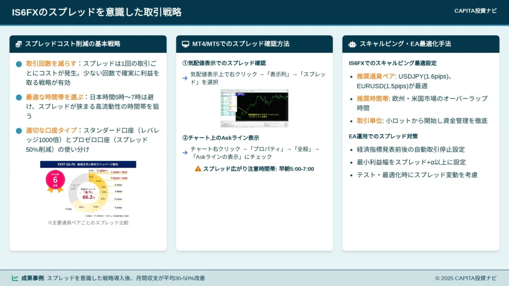Image resolution: width=509 pixels, height=286 pixels.
Task: Click the orange text 最適な時間帯を選ぶ
Action: [55, 97]
